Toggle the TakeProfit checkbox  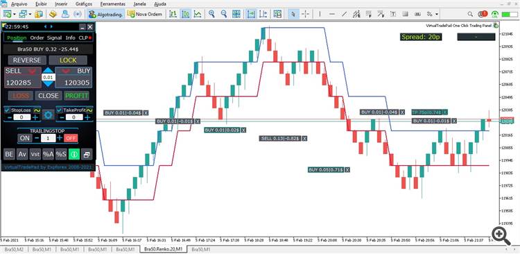[x=60, y=110]
